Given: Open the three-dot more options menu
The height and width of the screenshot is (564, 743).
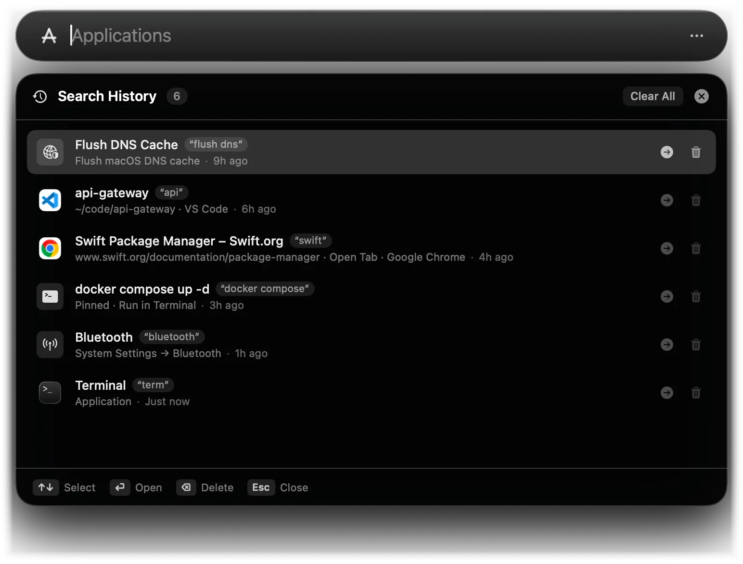Looking at the screenshot, I should [x=696, y=36].
